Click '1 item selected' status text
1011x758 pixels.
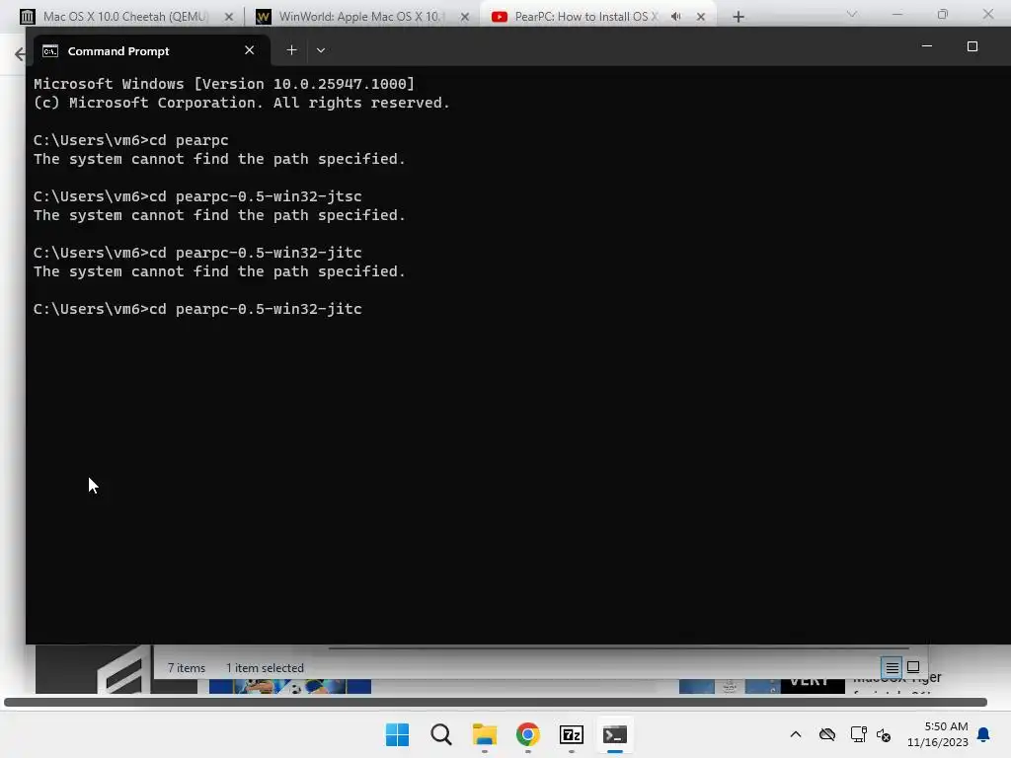click(265, 668)
